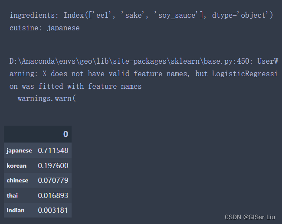Click the warnings.warn( line
This screenshot has width=282, height=224.
47,99
